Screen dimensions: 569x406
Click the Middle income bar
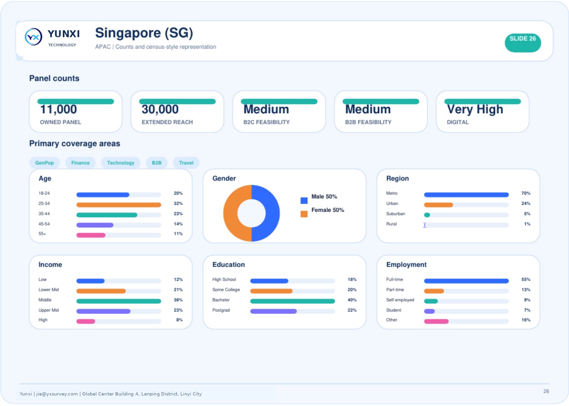pos(119,301)
